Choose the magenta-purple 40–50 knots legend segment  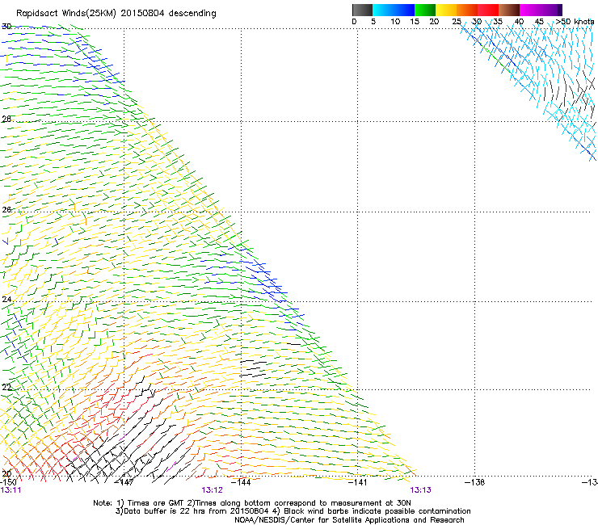541,10
